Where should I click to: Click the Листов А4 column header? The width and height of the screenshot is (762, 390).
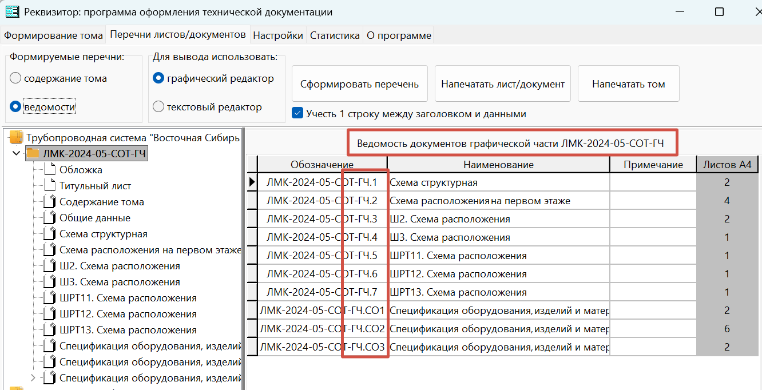pos(727,165)
